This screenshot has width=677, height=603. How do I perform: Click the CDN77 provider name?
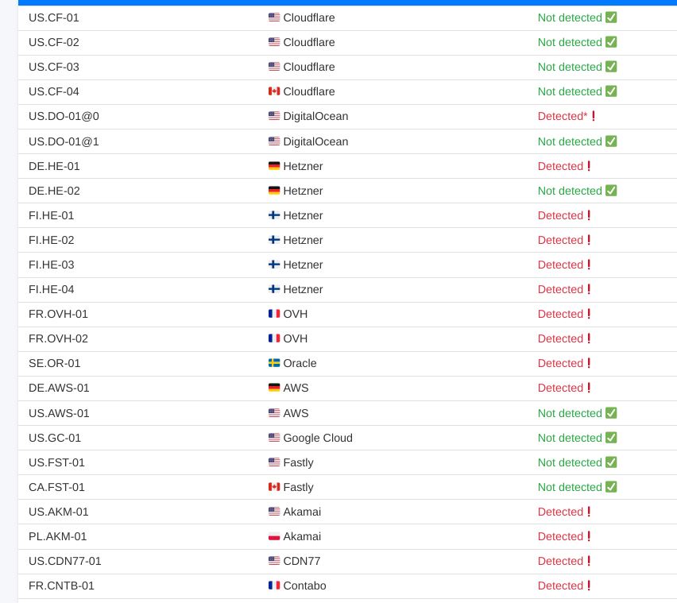pyautogui.click(x=302, y=561)
